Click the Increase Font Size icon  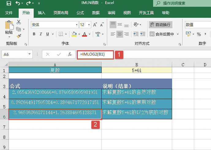[x=95, y=25]
